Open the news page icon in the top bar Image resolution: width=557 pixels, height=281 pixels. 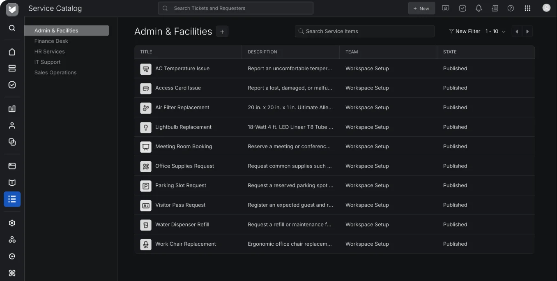[x=495, y=8]
